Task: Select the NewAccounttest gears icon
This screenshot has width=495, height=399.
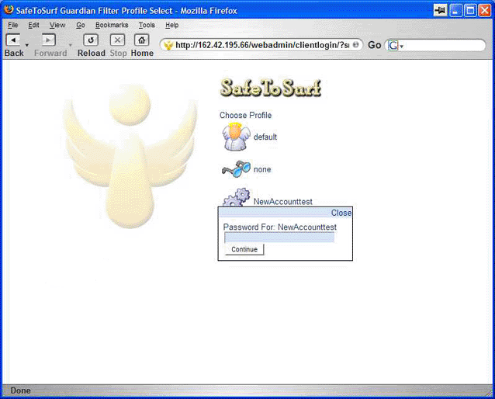Action: (237, 197)
